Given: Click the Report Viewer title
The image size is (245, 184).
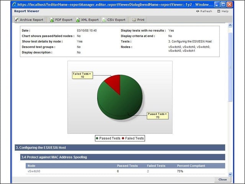Looking at the screenshot, I should (x=26, y=11).
